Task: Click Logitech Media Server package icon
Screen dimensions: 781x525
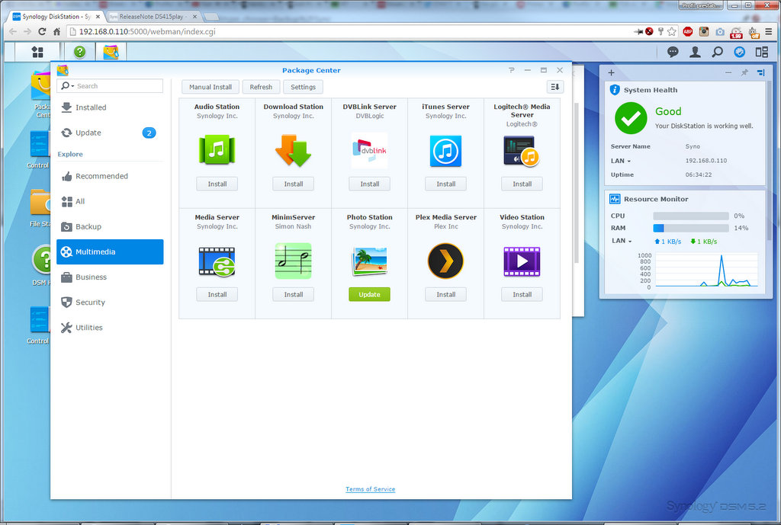Action: [x=522, y=151]
